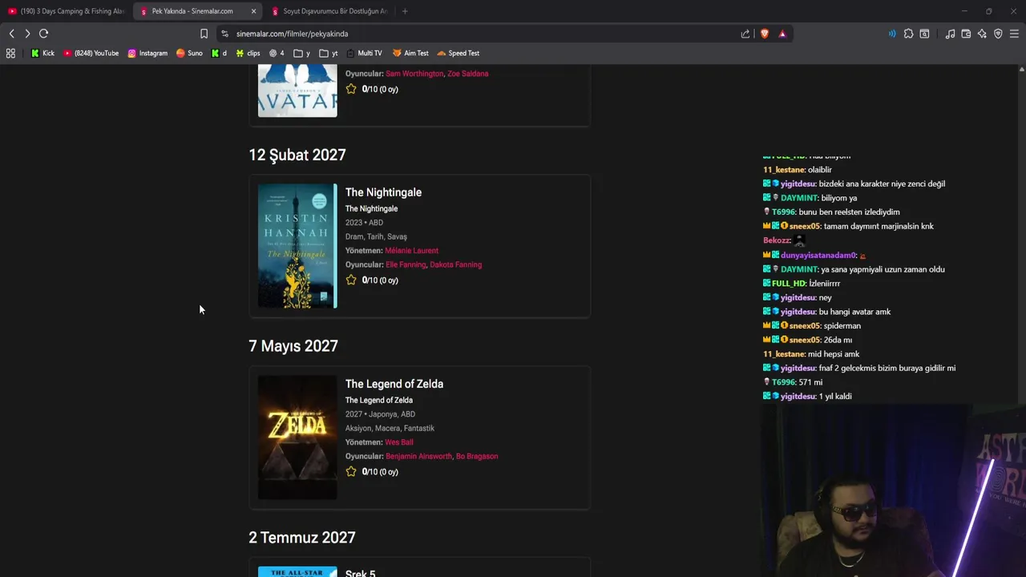
Task: Open site settings icon in address bar
Action: pyautogui.click(x=224, y=34)
